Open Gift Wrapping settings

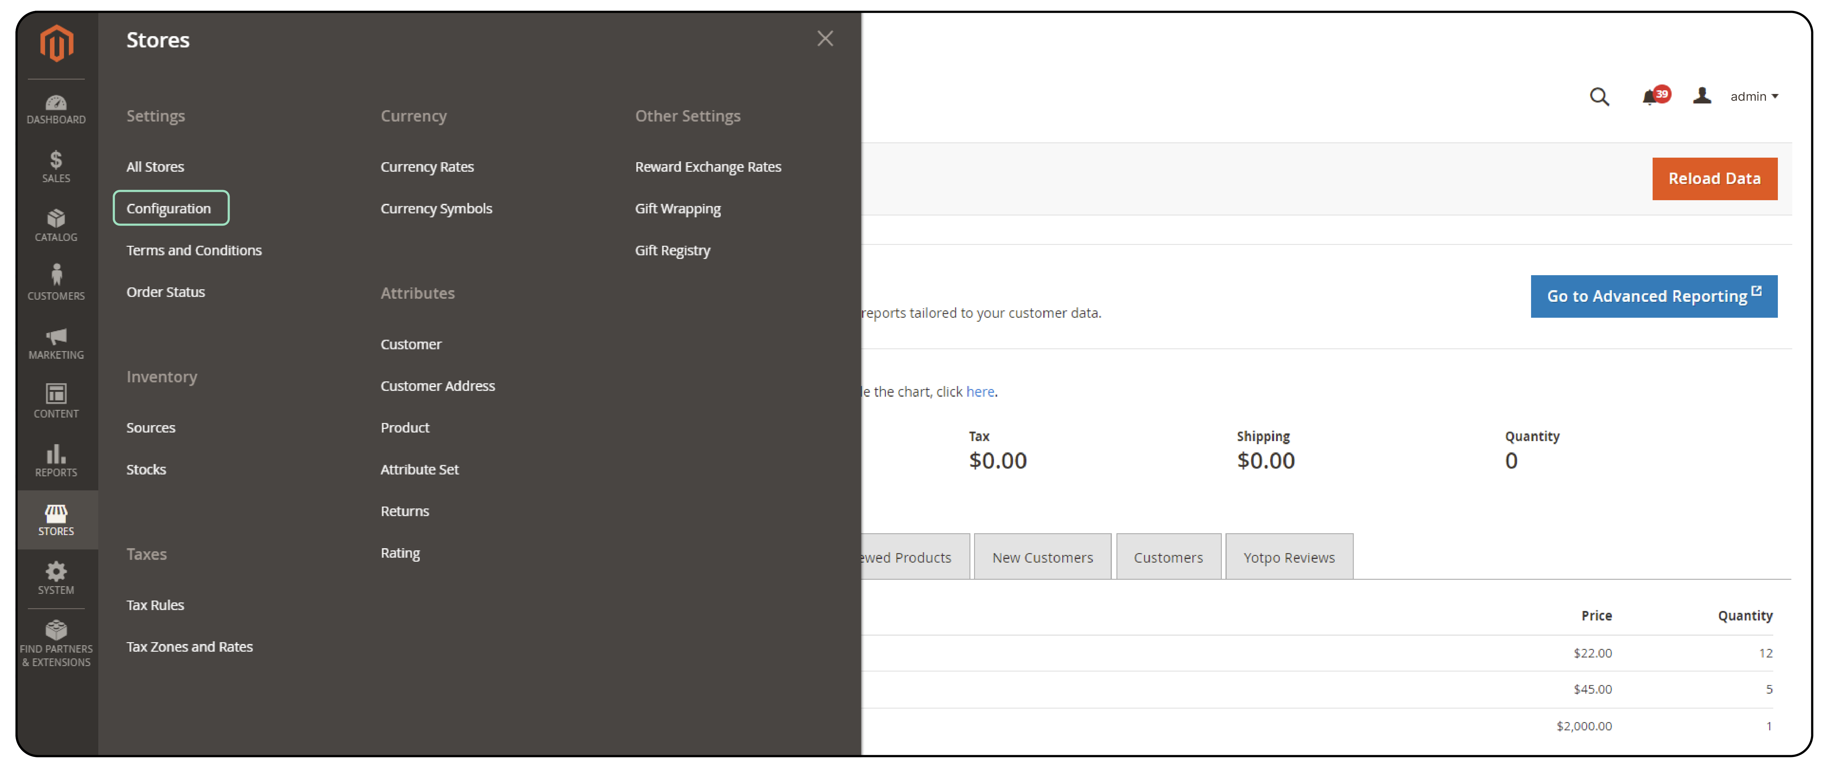677,209
